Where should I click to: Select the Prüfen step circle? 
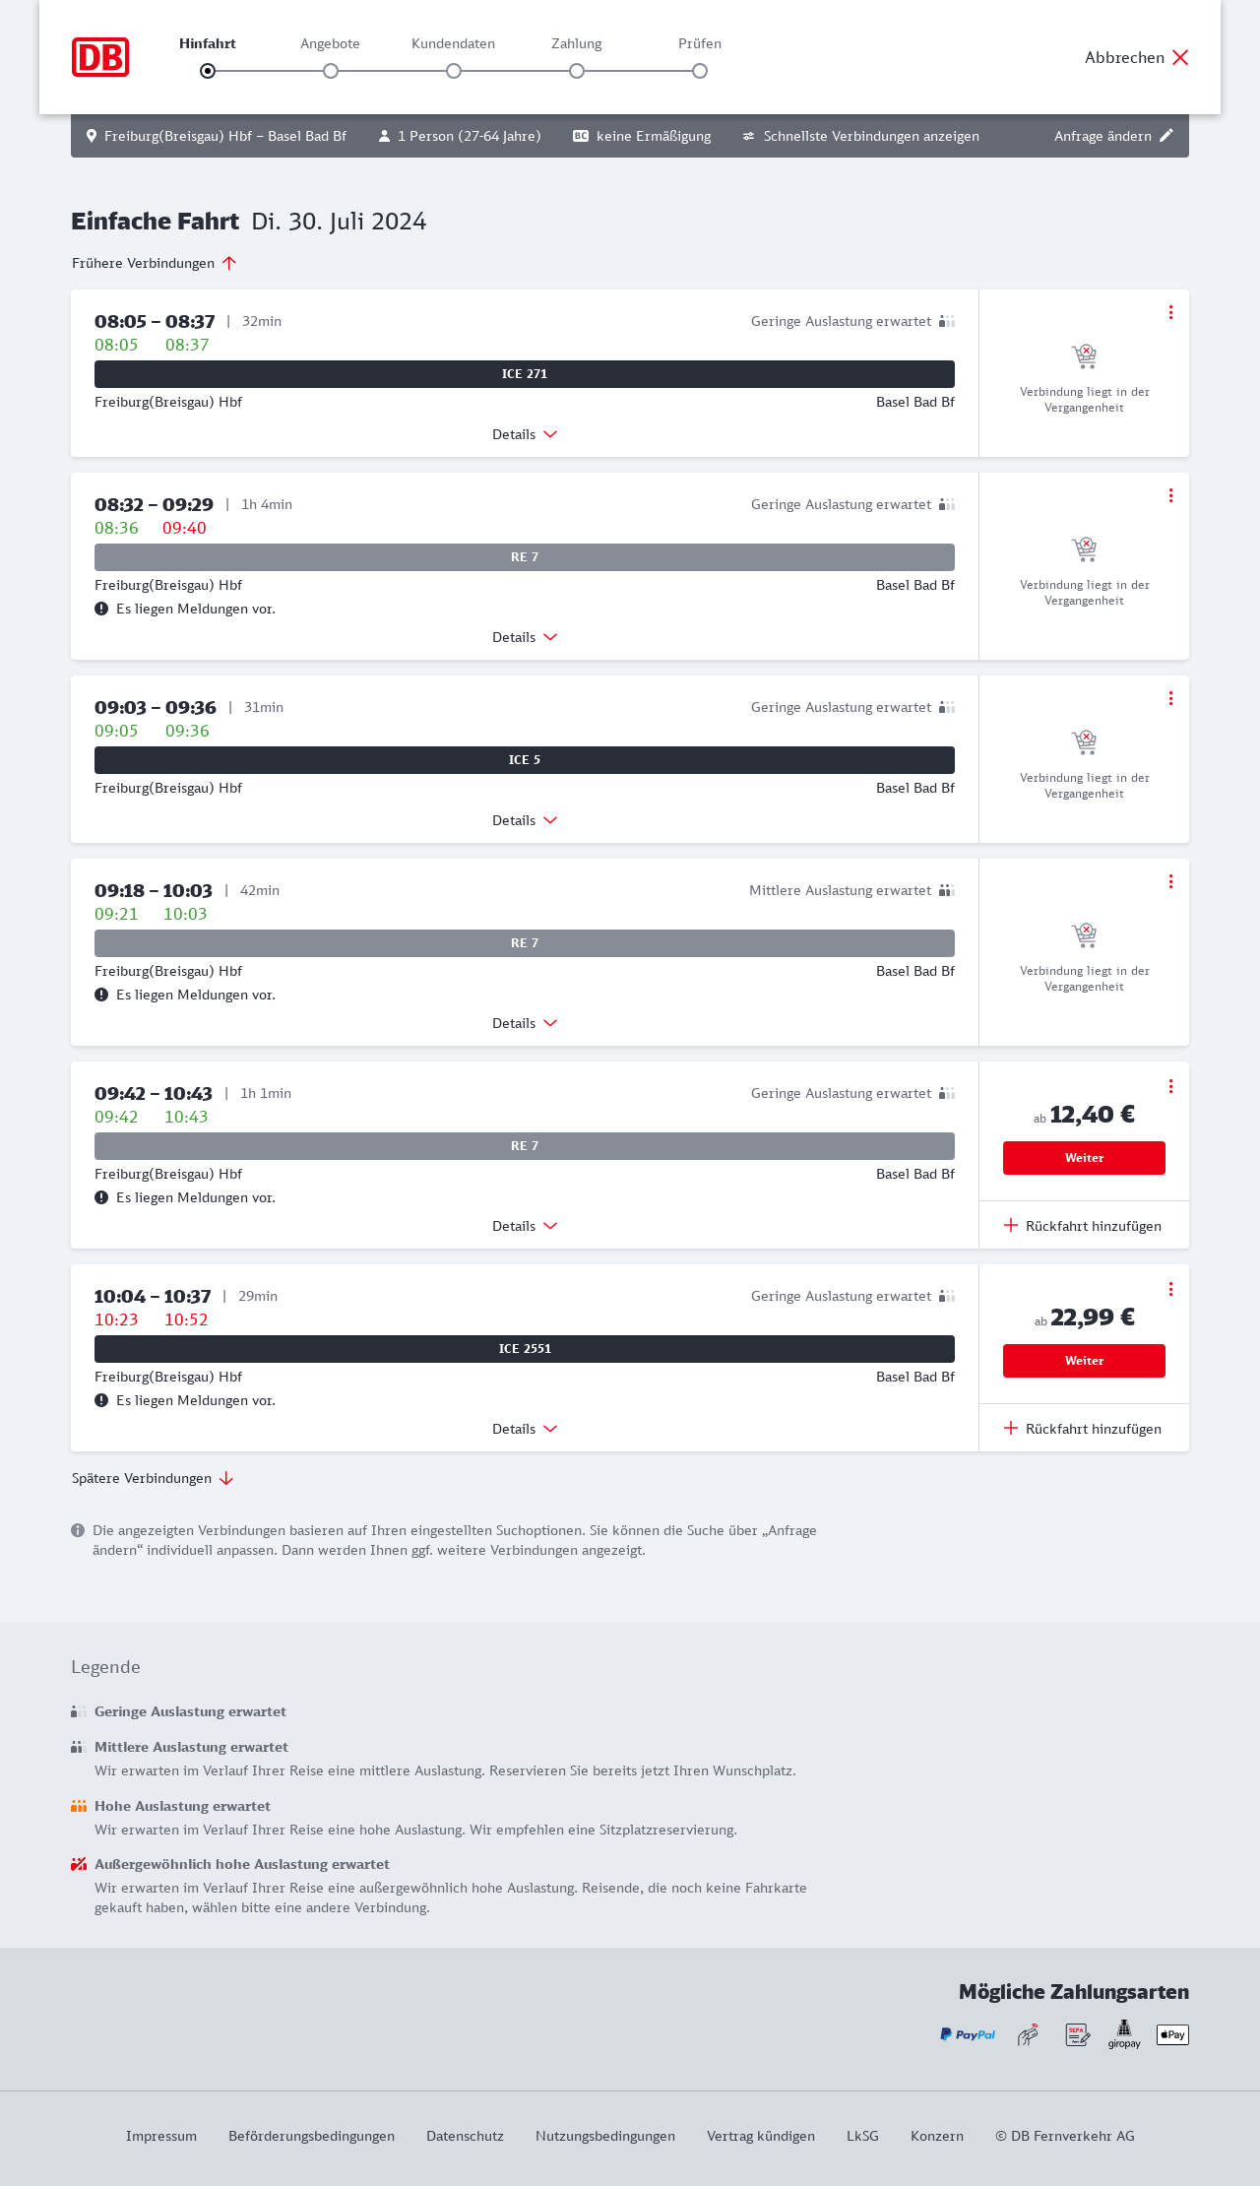coord(700,71)
